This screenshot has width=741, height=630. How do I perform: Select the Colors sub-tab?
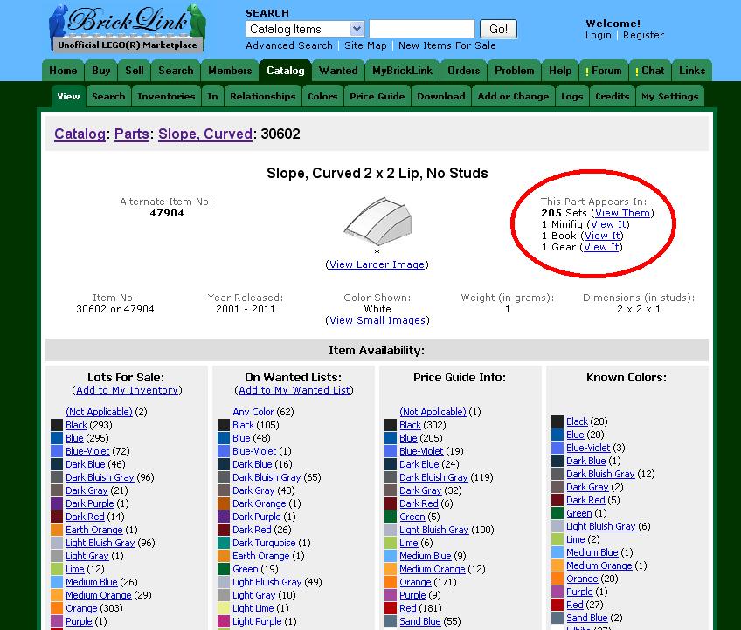[322, 96]
